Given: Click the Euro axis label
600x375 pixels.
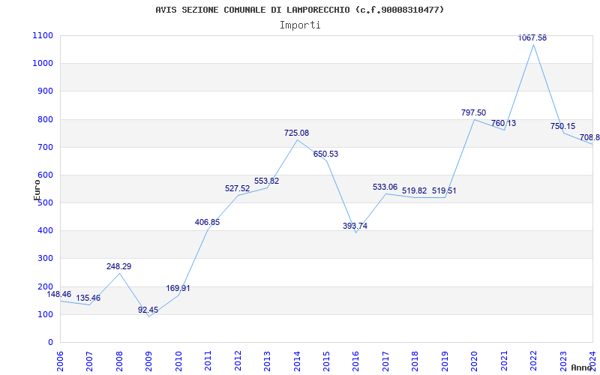Looking at the screenshot, I should tap(37, 190).
